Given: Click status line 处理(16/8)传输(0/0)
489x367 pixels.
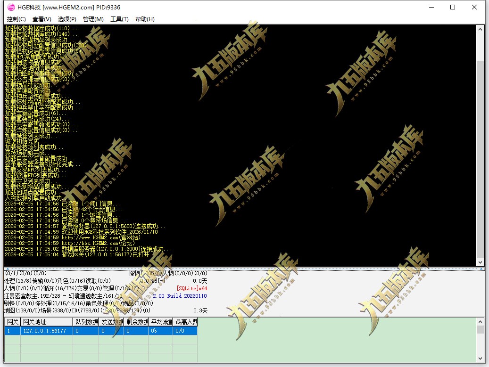Looking at the screenshot, I should click(x=58, y=281).
